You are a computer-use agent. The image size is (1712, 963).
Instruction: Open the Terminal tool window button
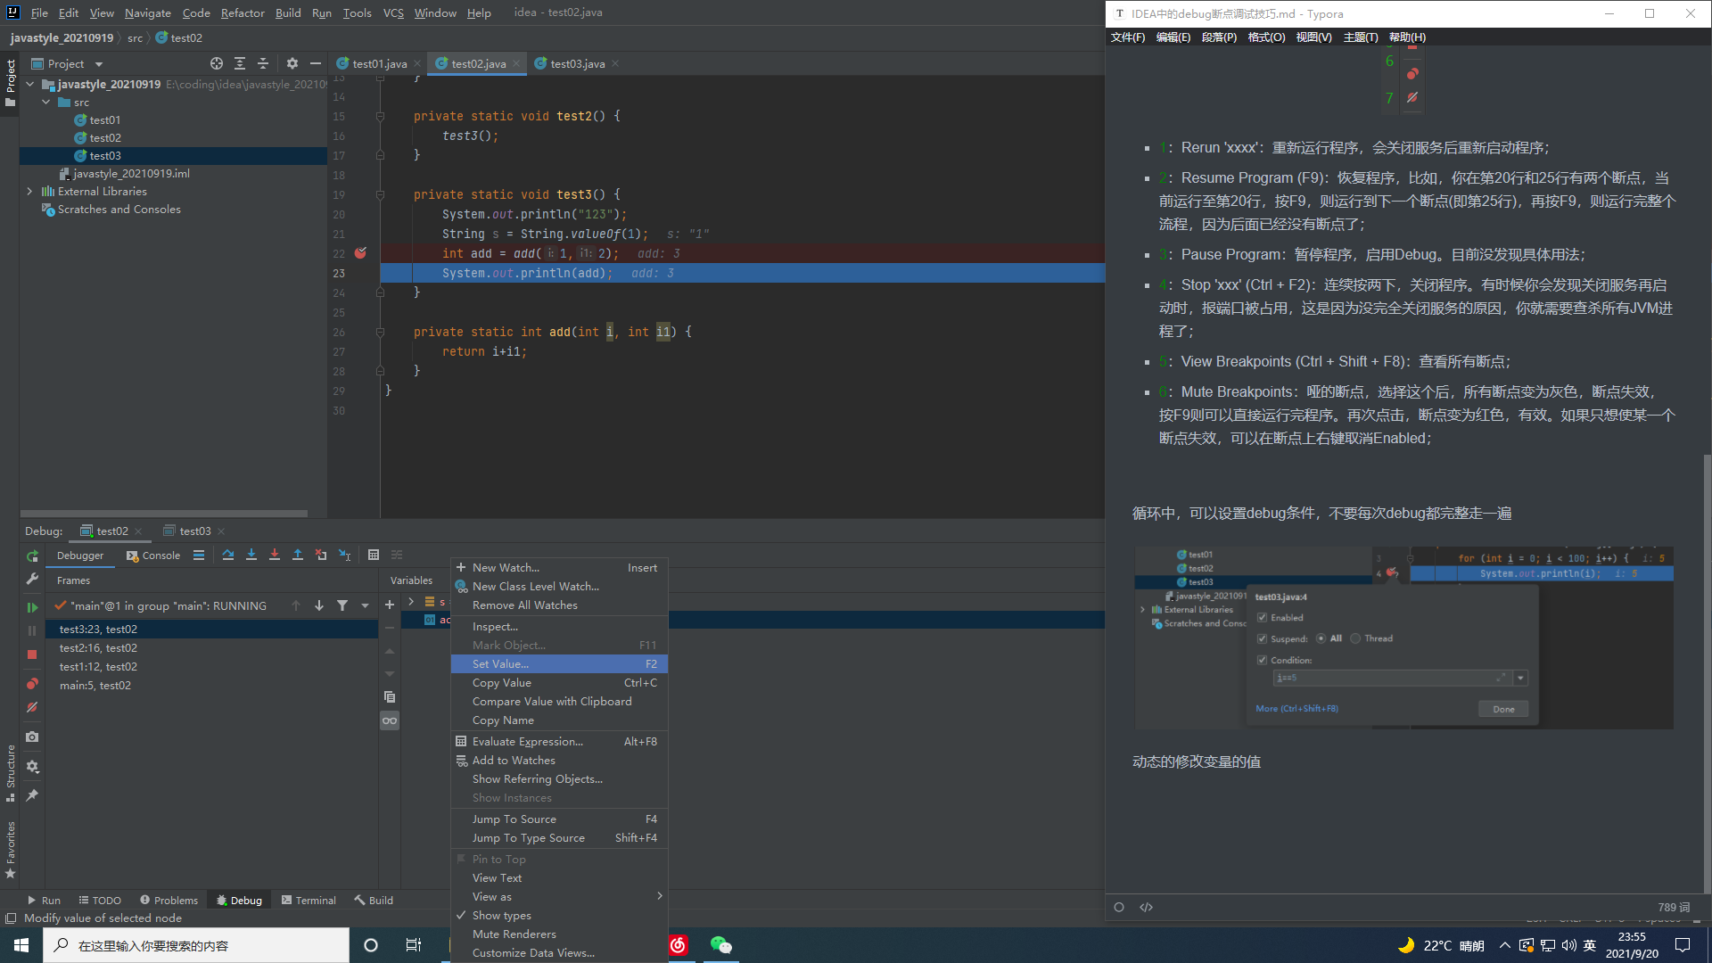[x=309, y=901]
